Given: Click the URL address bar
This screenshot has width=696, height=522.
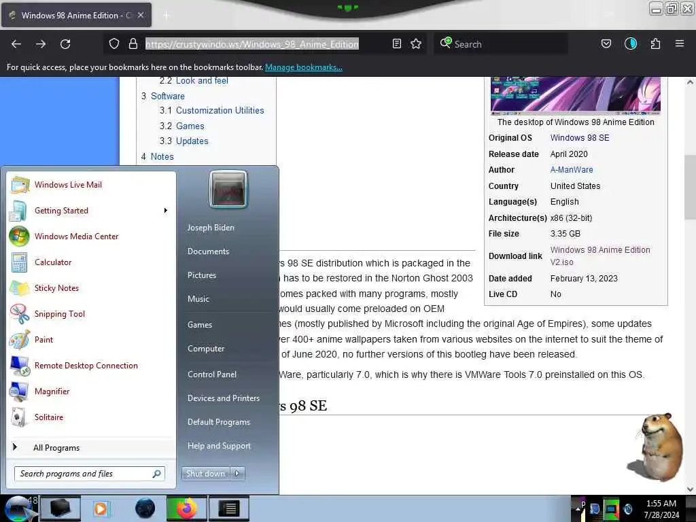Looking at the screenshot, I should [x=252, y=44].
